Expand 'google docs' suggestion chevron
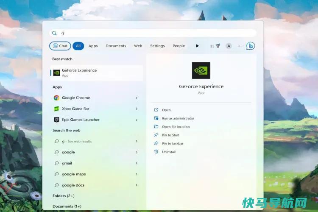 click(x=137, y=185)
